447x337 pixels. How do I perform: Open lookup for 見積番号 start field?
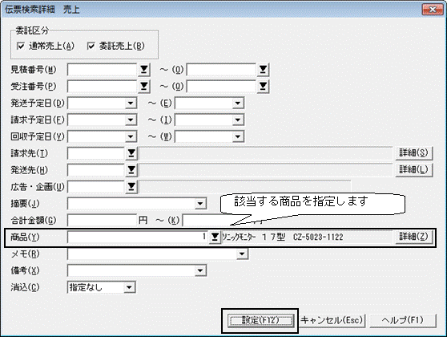click(144, 70)
